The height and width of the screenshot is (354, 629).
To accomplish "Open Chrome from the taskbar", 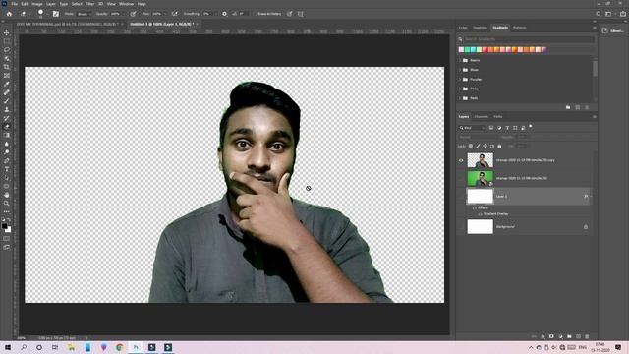I will 120,347.
